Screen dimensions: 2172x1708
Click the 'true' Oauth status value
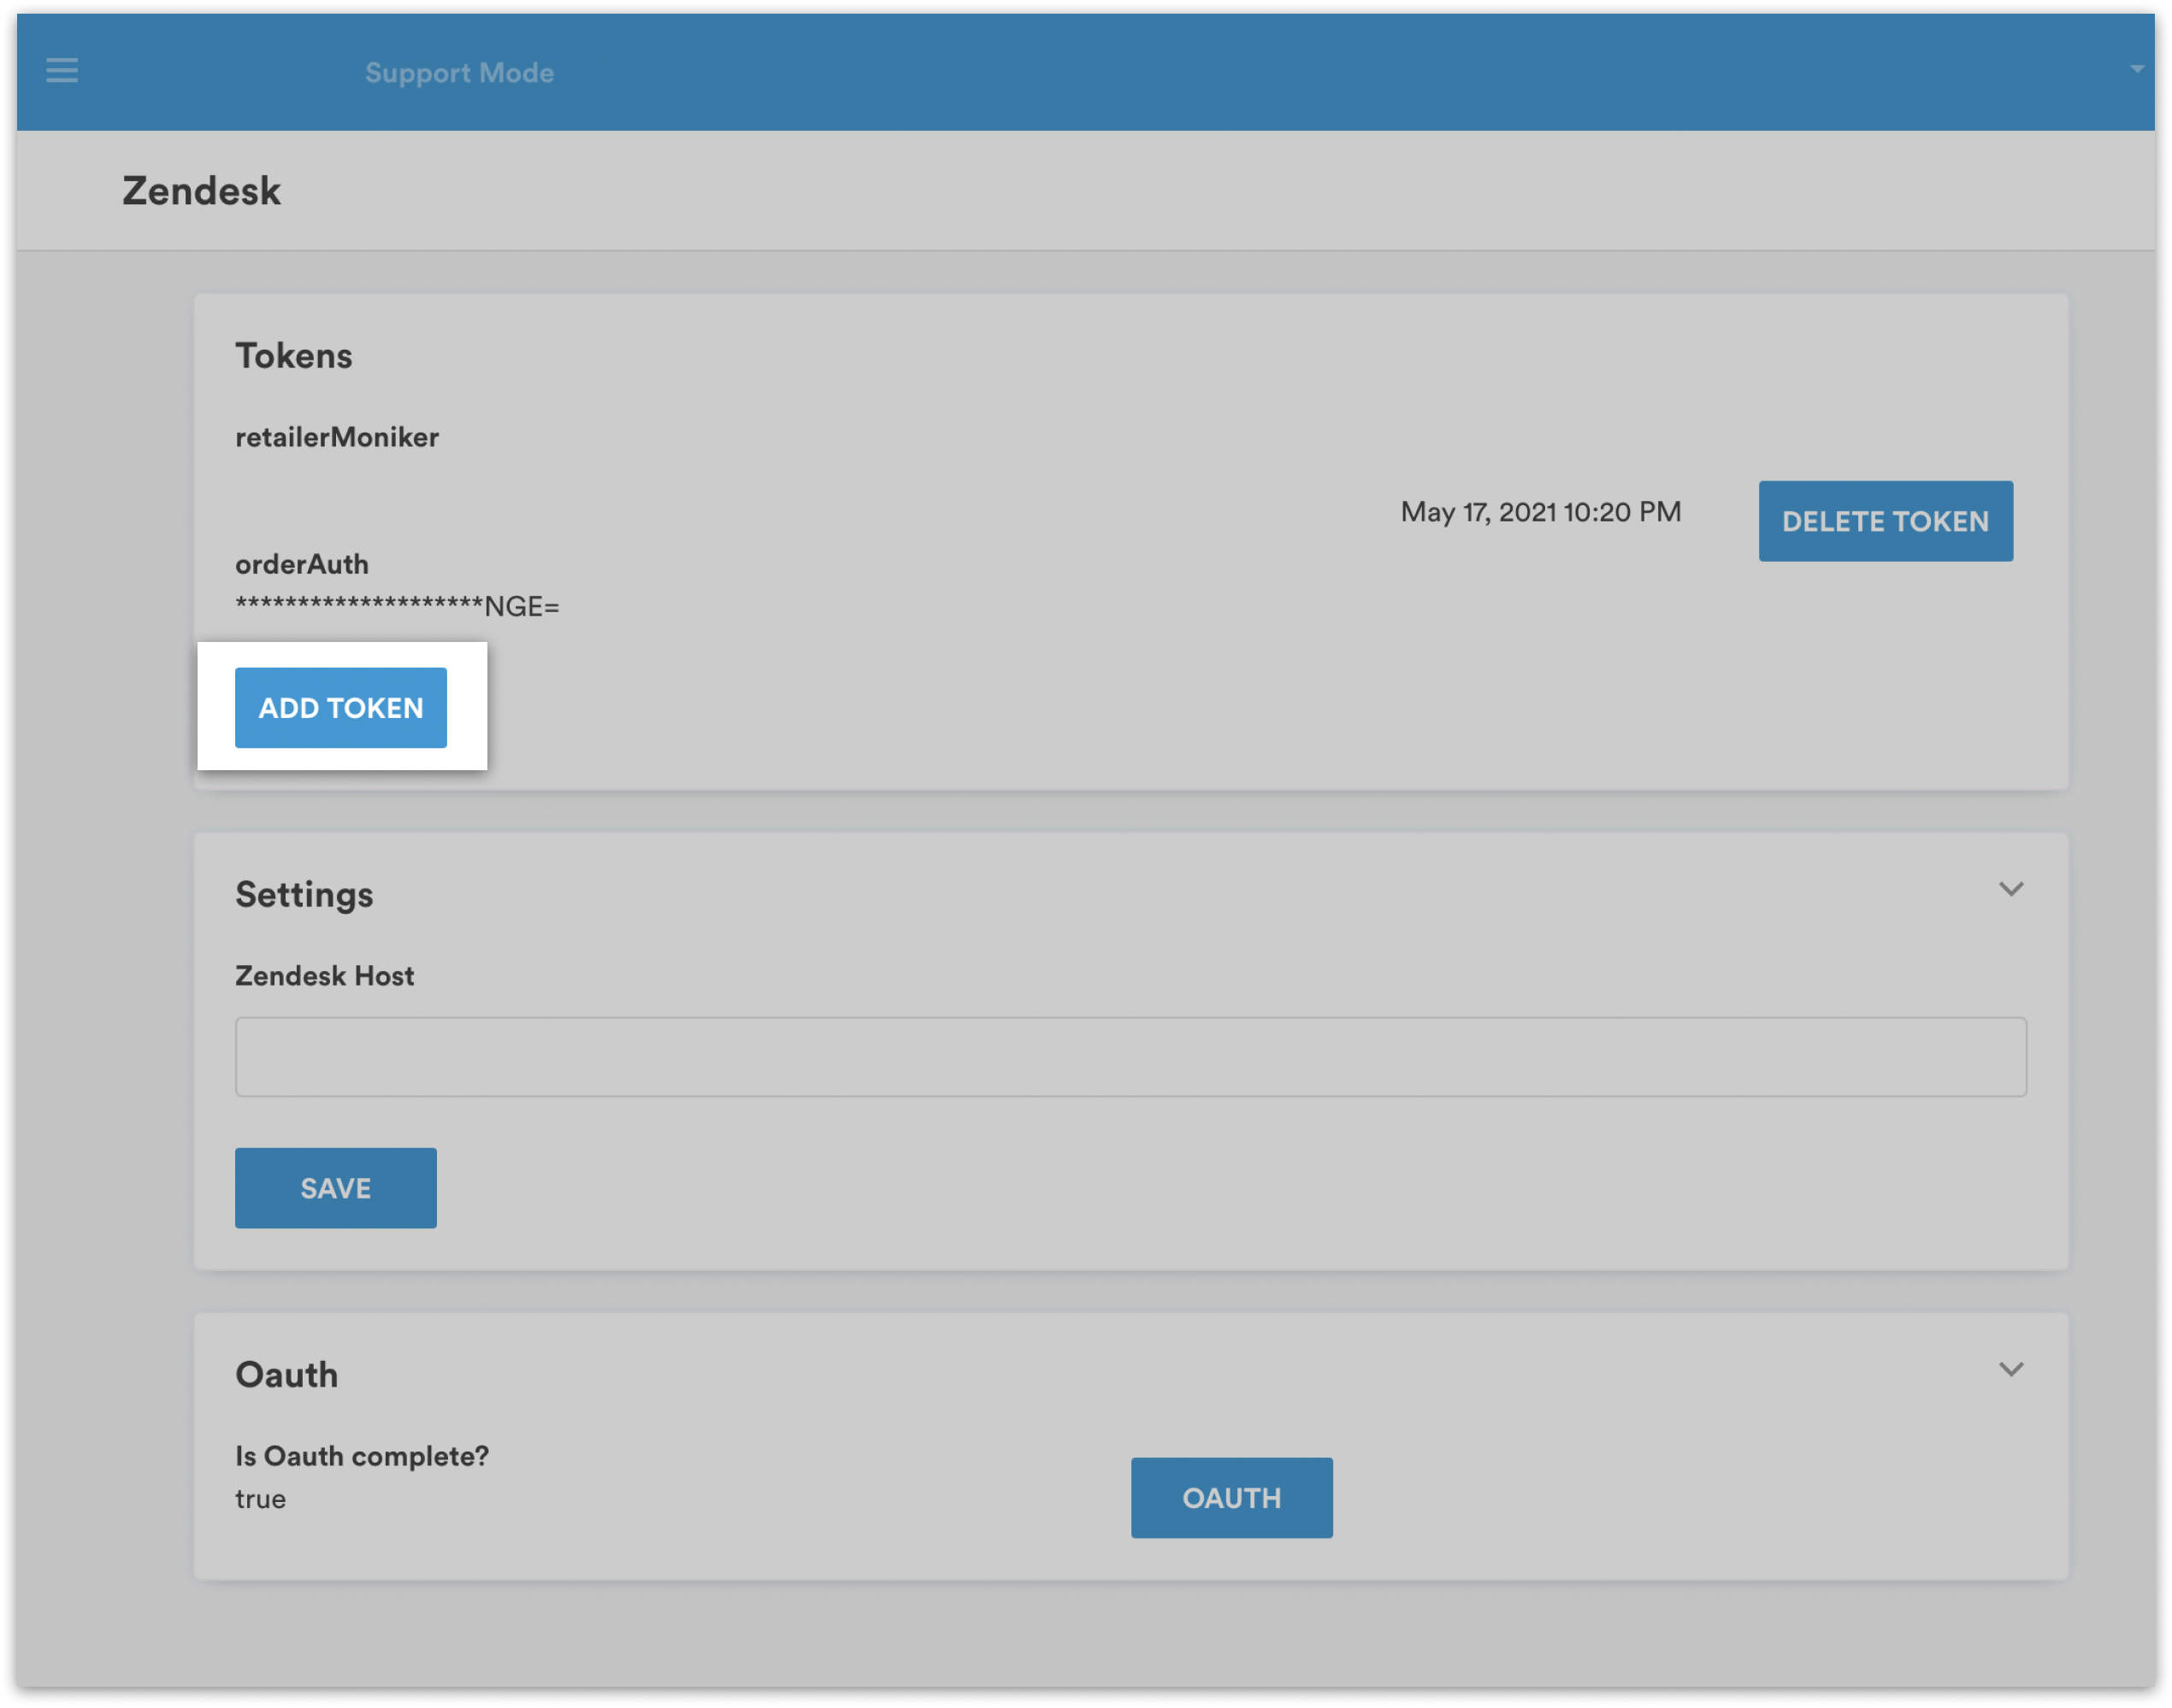pyautogui.click(x=260, y=1499)
